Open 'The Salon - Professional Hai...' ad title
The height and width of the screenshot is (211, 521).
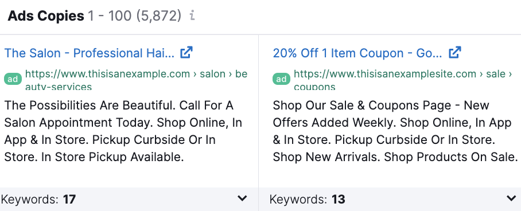90,53
